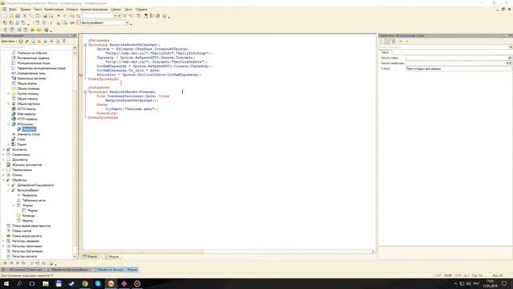Select highlighted Сбербанк WS-ссылка item
This screenshot has height=289, width=513.
coord(29,129)
